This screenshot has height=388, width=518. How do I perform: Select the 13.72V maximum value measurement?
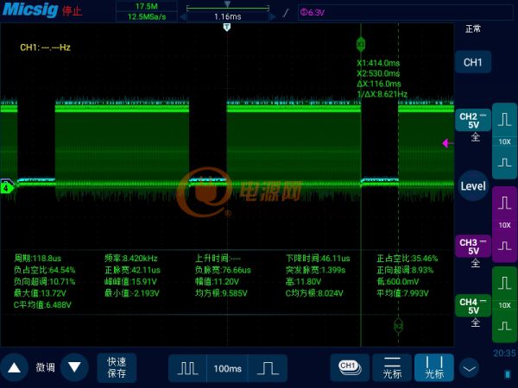(x=40, y=293)
